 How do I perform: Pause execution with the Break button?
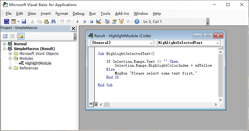84,22
